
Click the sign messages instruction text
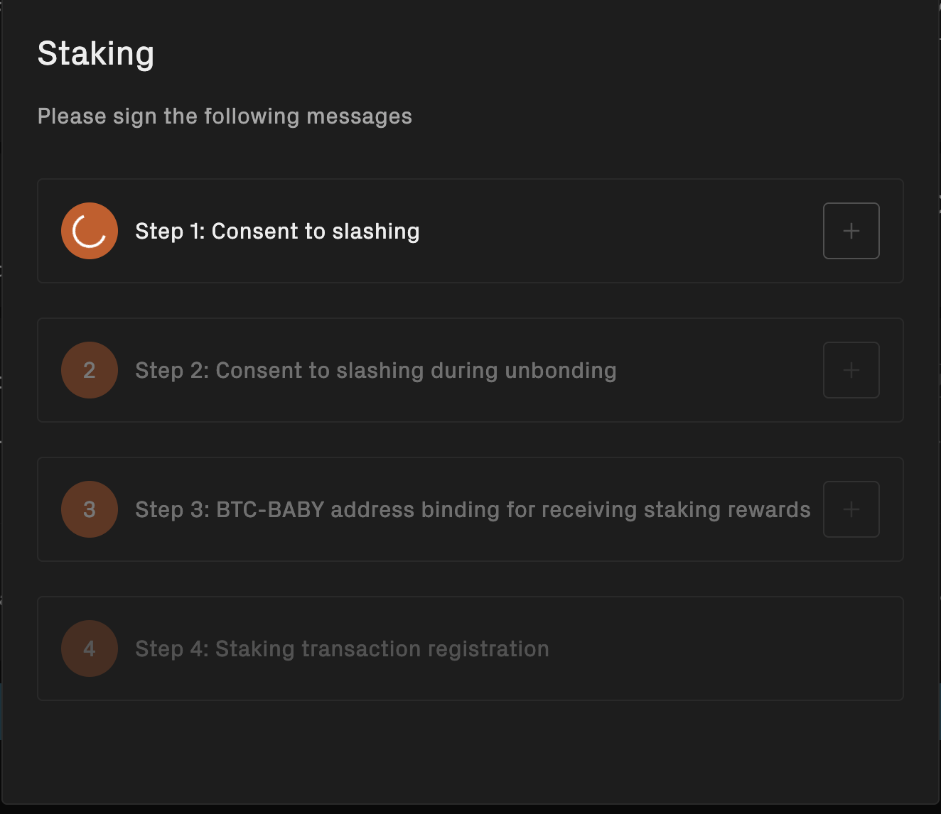pyautogui.click(x=225, y=116)
